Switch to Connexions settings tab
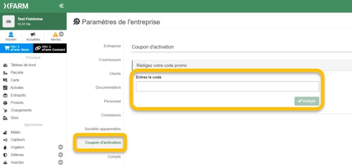 point(111,115)
